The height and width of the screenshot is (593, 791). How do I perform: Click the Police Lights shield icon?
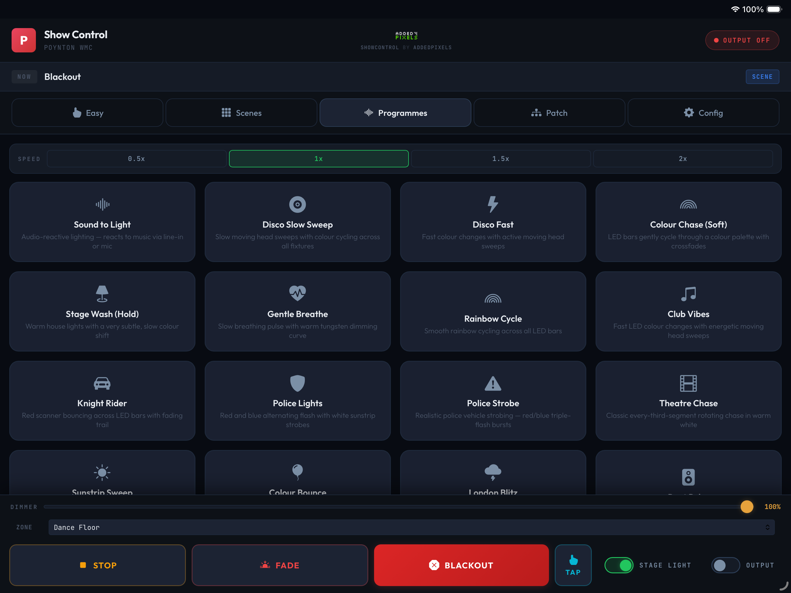coord(298,383)
